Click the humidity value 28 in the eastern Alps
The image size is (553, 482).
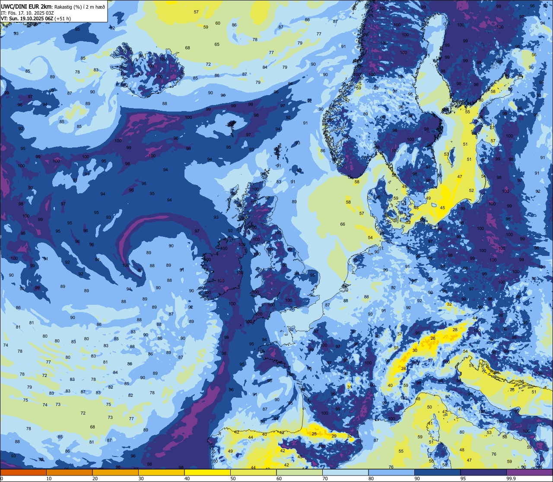[x=454, y=330]
